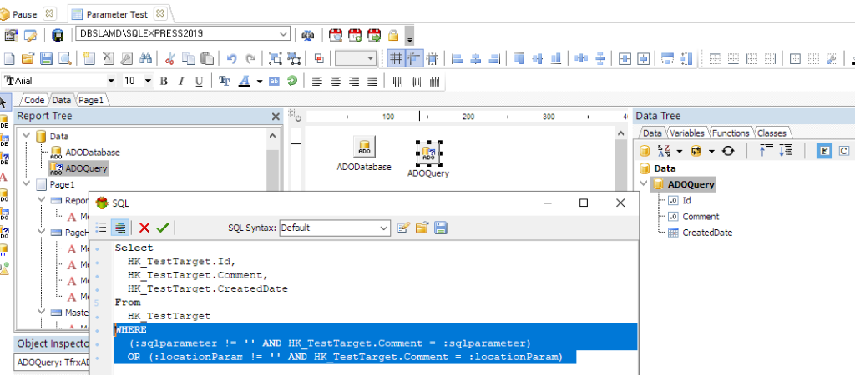Toggle the F button in Data Tree
855x375 pixels.
pos(824,152)
